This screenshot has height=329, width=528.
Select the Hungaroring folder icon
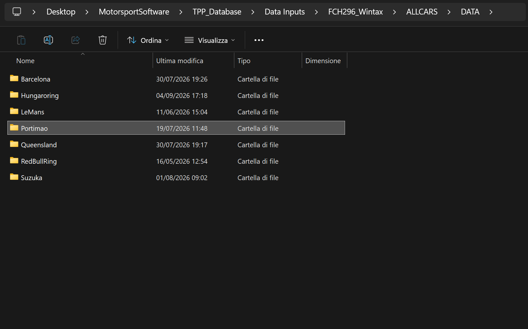pos(14,95)
